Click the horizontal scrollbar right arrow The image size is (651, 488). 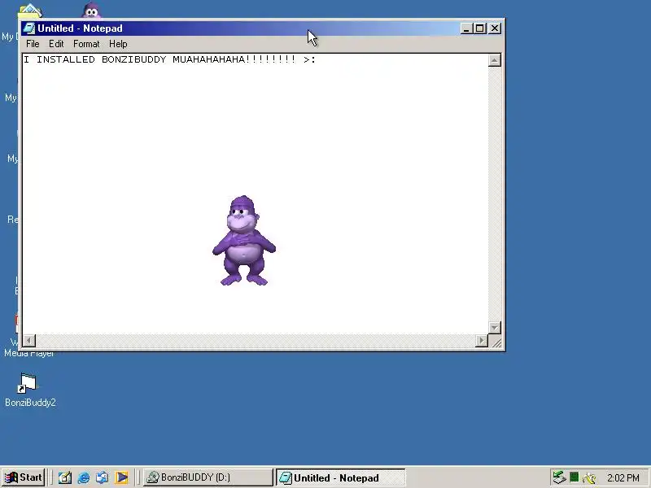tap(481, 341)
